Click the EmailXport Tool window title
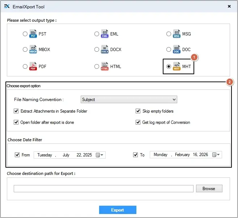 tap(29, 7)
